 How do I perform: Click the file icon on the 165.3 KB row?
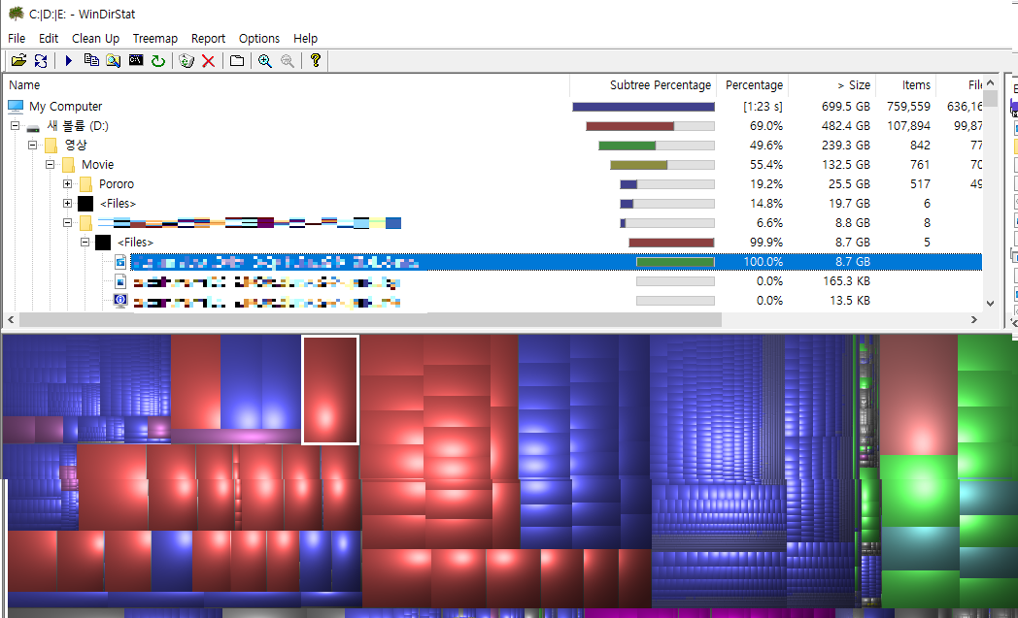tap(120, 280)
